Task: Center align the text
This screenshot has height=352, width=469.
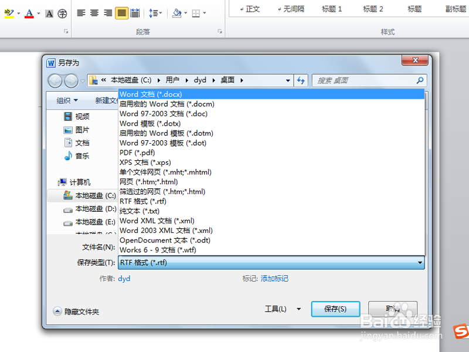Action: pos(94,13)
